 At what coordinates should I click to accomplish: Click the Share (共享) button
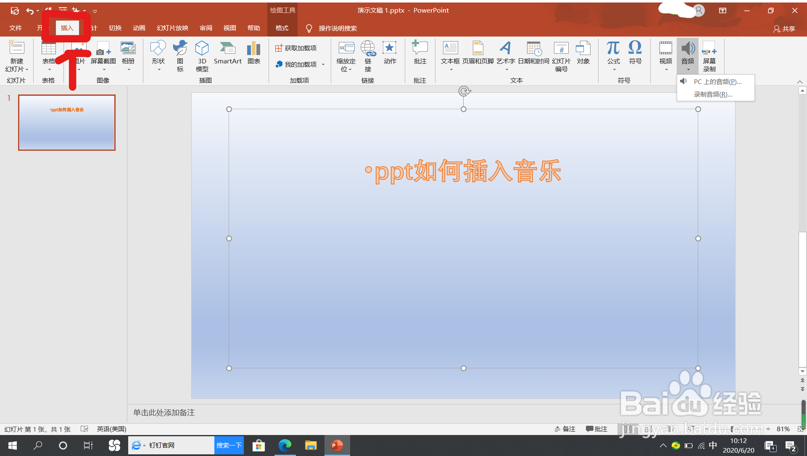click(784, 29)
